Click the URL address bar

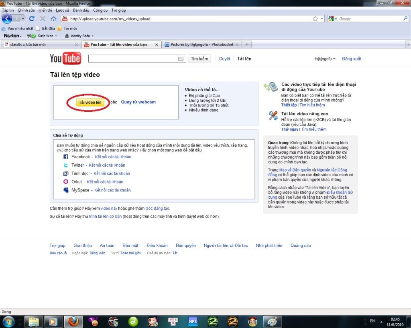[x=189, y=19]
